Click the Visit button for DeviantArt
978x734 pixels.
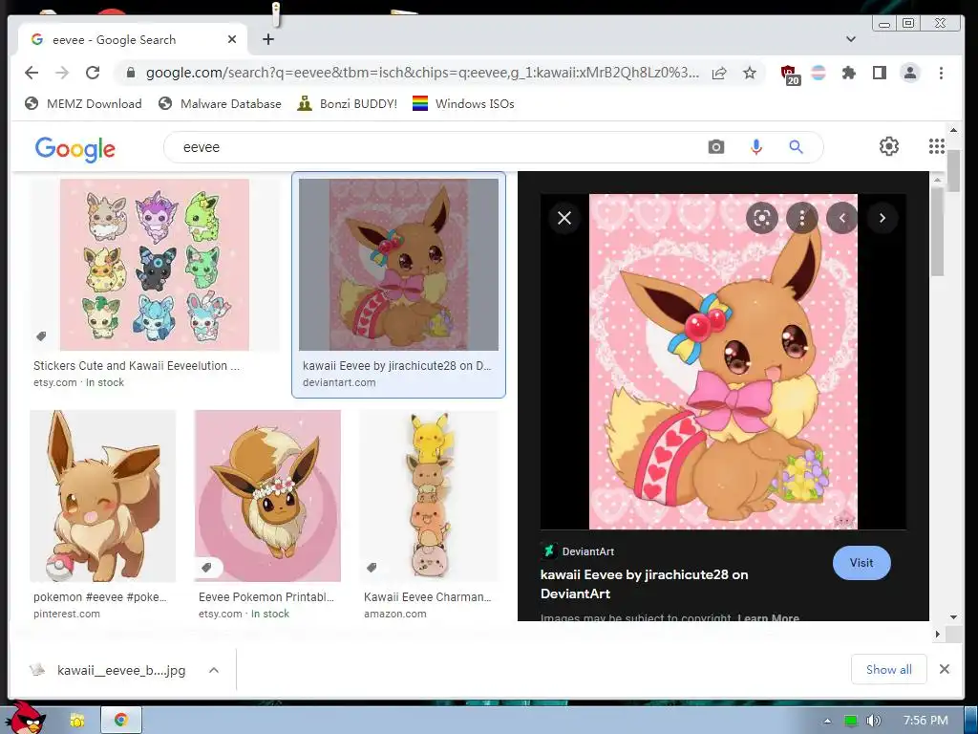861,562
